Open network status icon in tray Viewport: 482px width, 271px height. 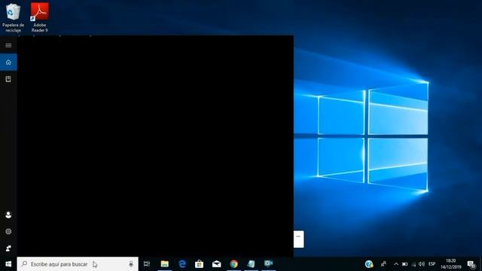coord(413,264)
